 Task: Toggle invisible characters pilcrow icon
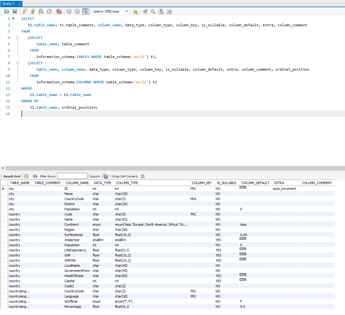click(x=161, y=11)
